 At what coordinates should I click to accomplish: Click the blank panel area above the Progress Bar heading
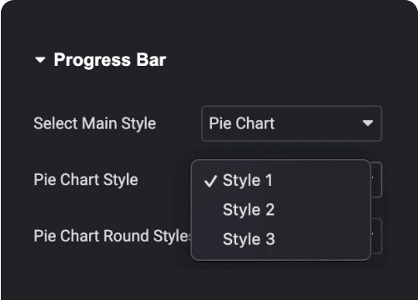209,23
